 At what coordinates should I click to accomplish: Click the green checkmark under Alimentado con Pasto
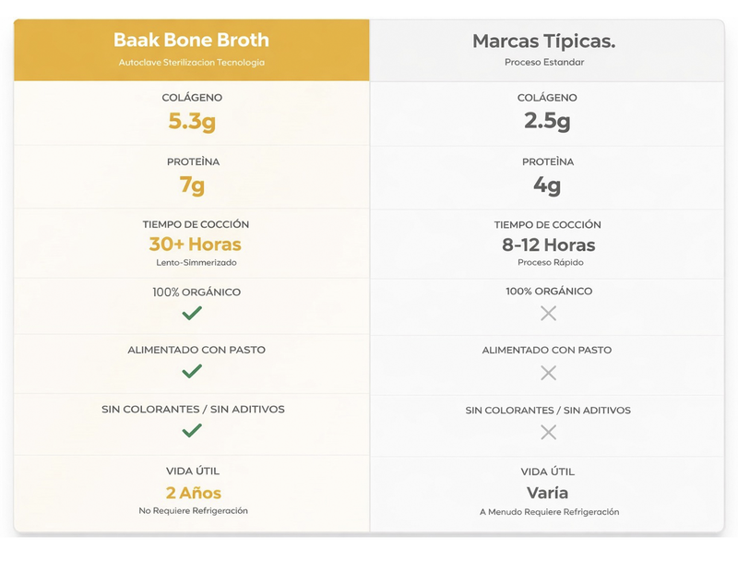click(192, 372)
